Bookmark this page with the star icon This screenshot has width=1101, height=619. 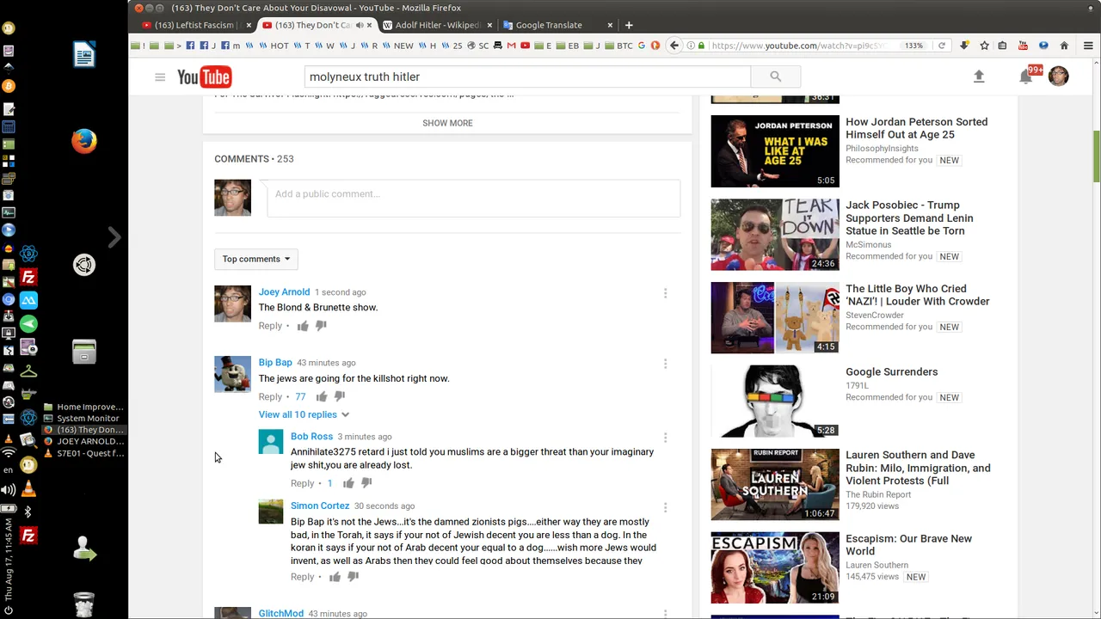(x=984, y=46)
